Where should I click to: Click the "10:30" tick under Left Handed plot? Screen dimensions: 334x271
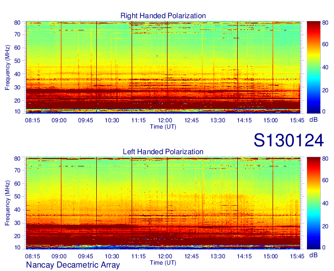coord(112,256)
